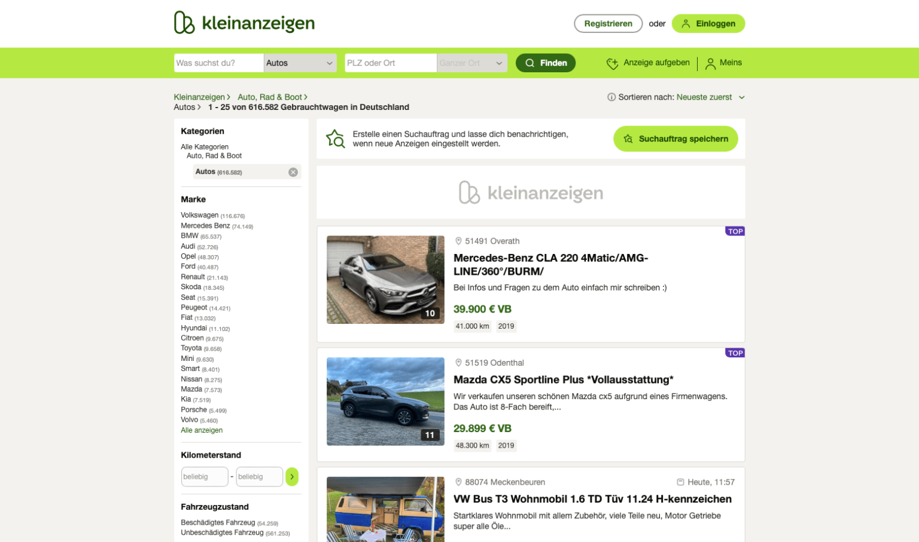Screen dimensions: 919x542
Task: Open the Ganzer Ort radius dropdown
Action: (x=471, y=63)
